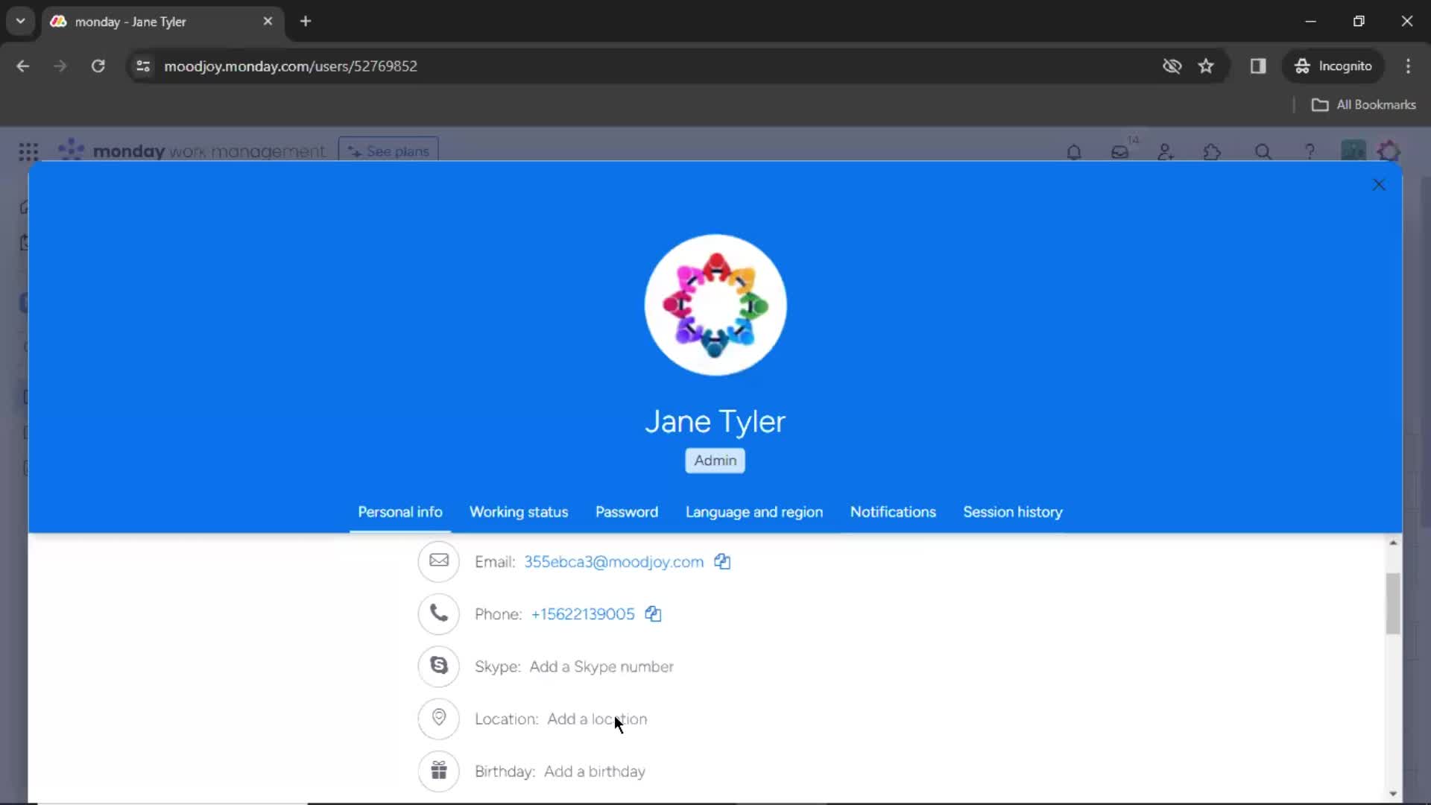The width and height of the screenshot is (1431, 805).
Task: Click the location pin icon
Action: (438, 718)
